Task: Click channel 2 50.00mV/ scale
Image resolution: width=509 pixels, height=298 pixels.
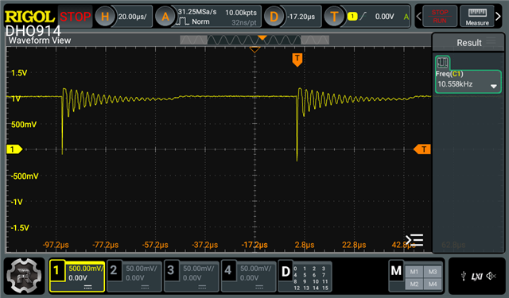Action: click(142, 269)
